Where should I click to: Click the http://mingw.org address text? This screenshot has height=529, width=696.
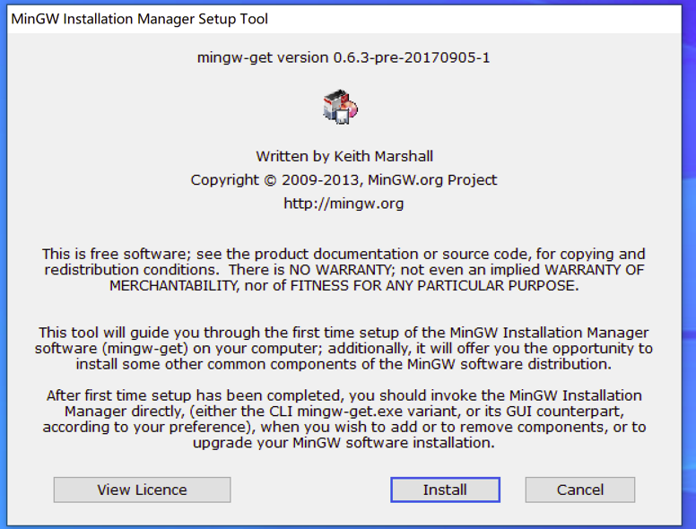344,204
